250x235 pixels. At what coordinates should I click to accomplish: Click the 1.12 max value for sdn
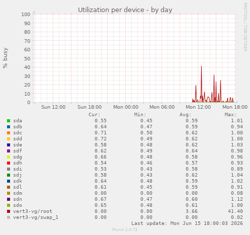pos(237,199)
